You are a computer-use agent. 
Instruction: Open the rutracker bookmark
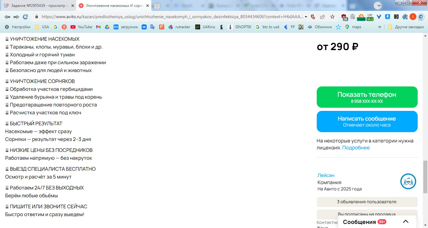[179, 27]
